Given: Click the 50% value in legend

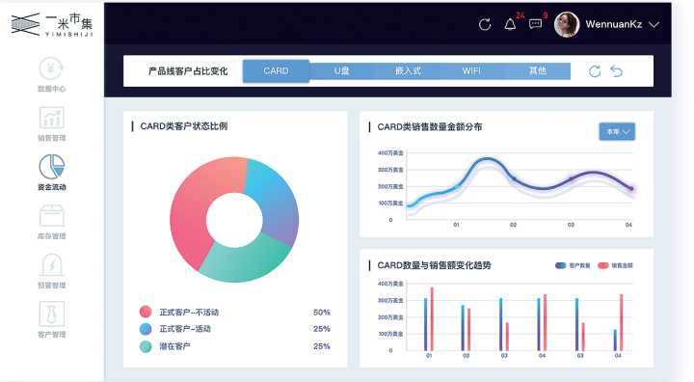Looking at the screenshot, I should click(322, 313).
